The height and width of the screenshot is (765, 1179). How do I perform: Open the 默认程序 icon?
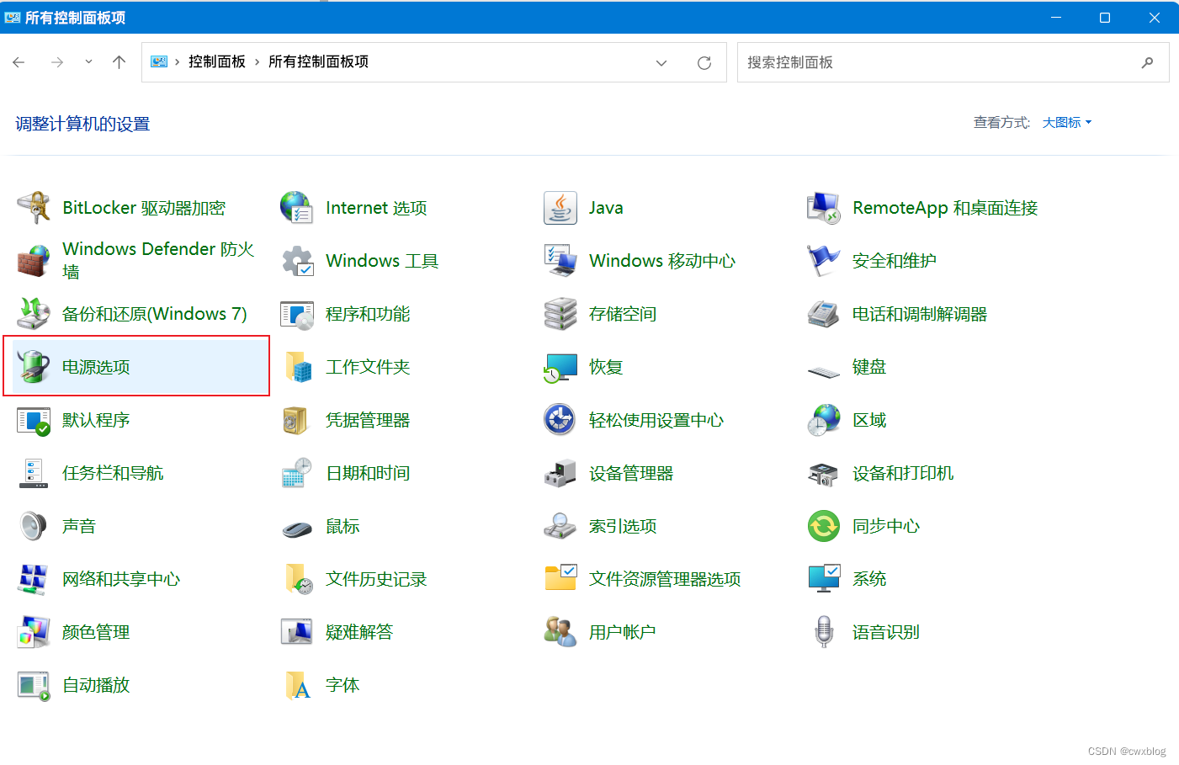pyautogui.click(x=34, y=420)
